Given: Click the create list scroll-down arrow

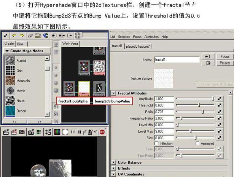Looking at the screenshot, I should point(47,114).
